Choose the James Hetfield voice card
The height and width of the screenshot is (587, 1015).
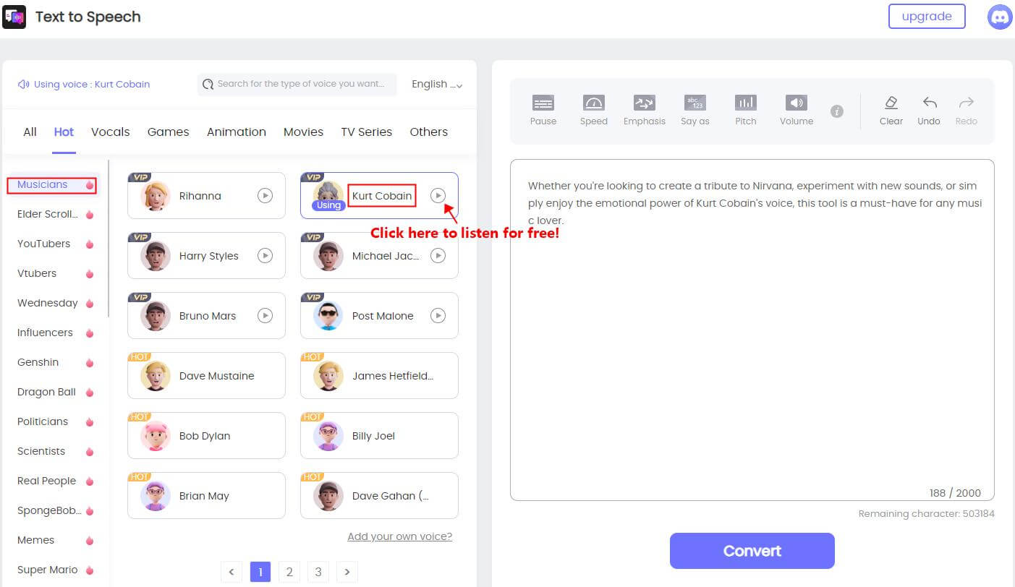coord(379,375)
